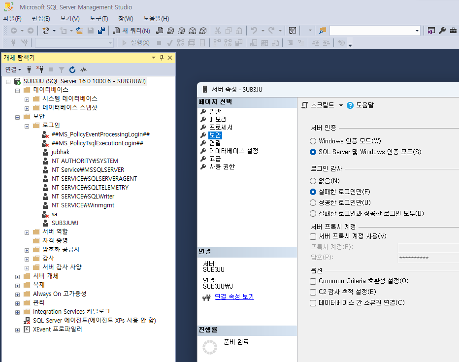Click the Open File folder icon

tap(80, 31)
